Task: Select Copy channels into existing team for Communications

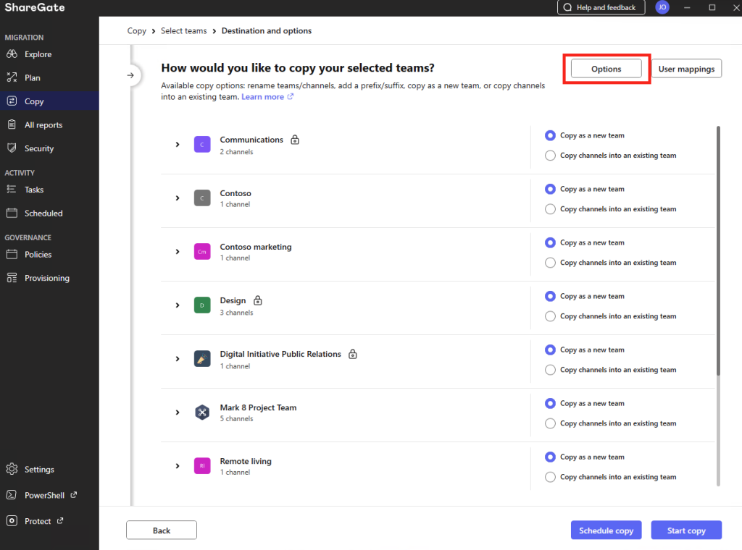Action: (x=550, y=156)
